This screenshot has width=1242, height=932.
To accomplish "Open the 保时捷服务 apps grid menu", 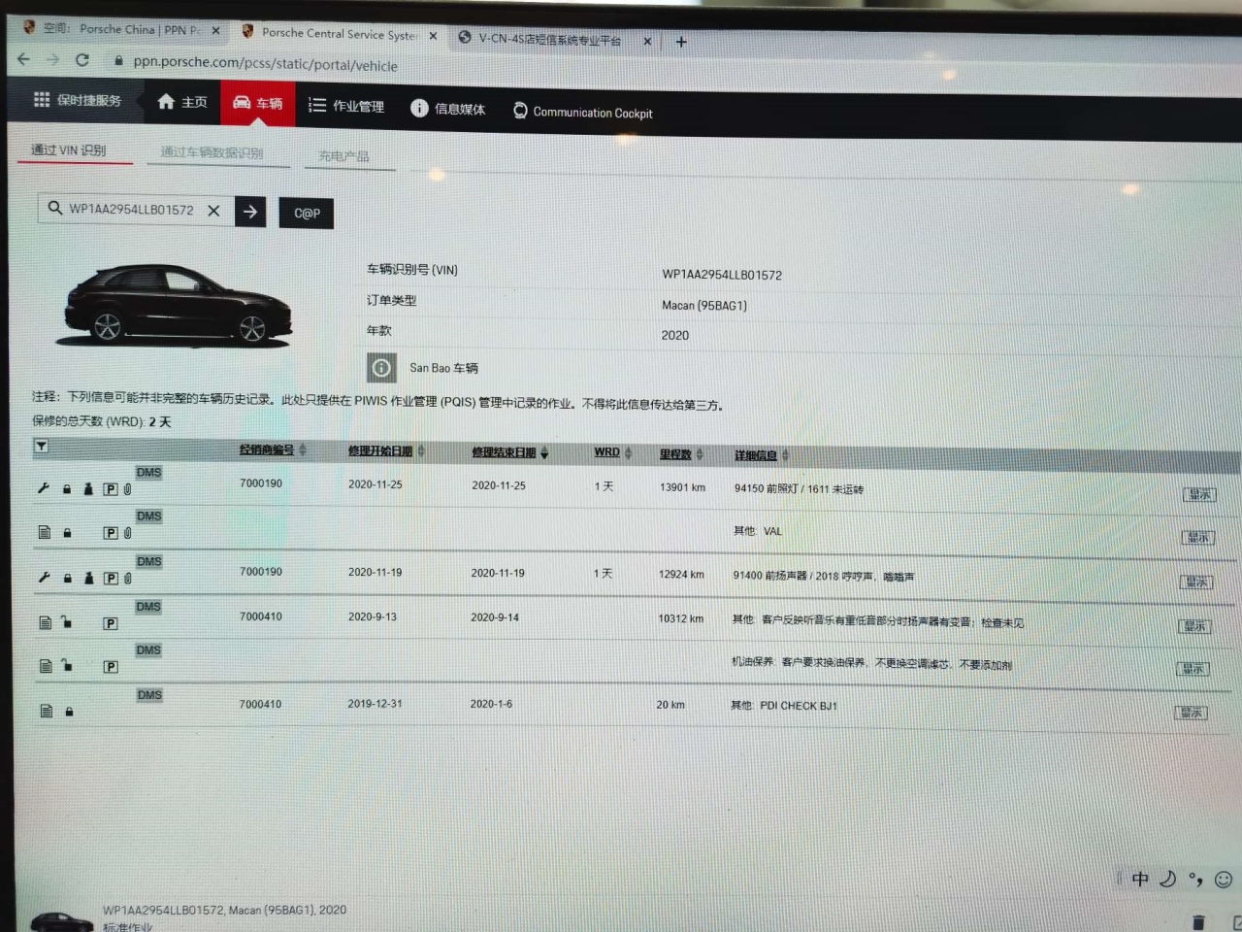I will [78, 100].
